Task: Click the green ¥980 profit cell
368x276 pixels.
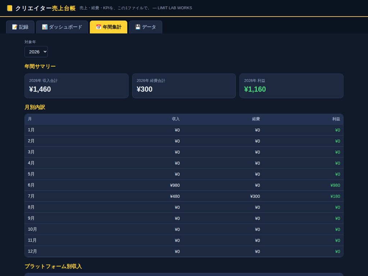Action: click(335, 185)
